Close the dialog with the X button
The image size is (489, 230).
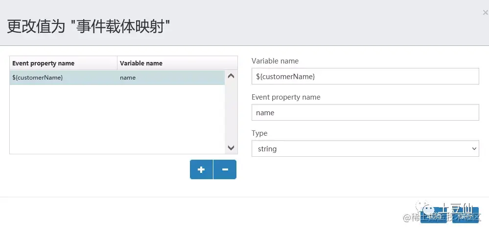(x=485, y=13)
